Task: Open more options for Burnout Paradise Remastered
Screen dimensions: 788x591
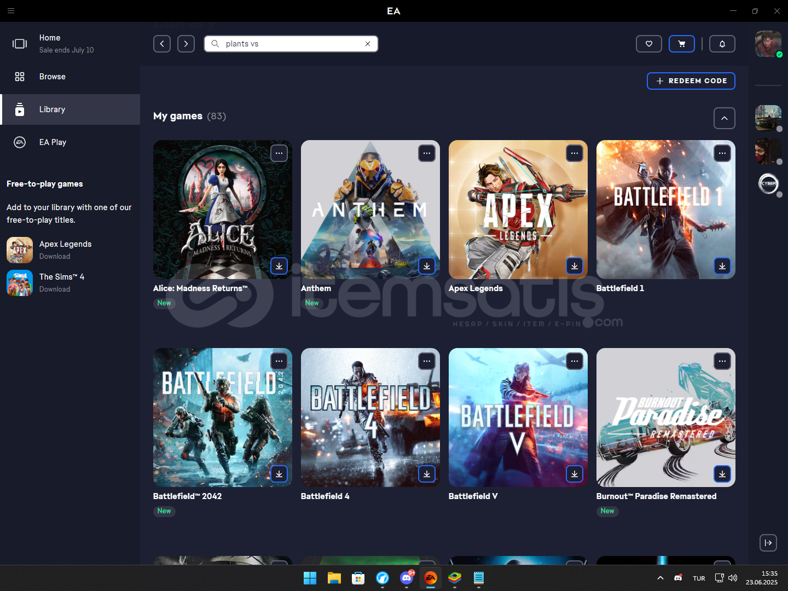Action: 722,361
